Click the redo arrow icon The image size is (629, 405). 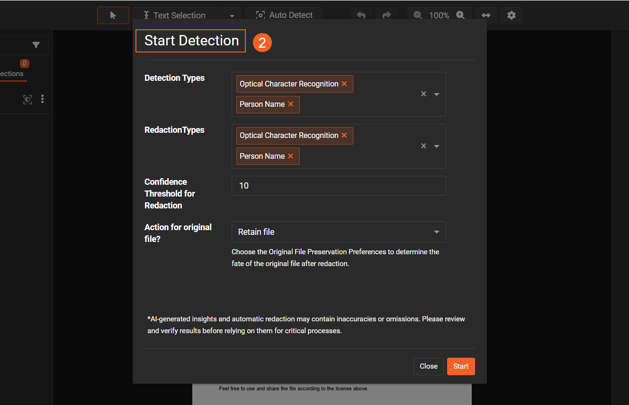click(386, 15)
